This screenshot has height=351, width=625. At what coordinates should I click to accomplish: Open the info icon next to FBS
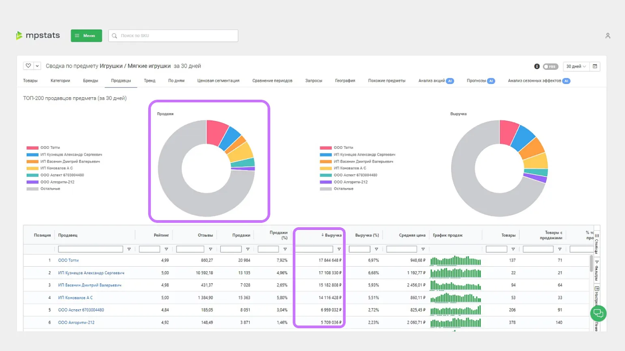tap(537, 66)
